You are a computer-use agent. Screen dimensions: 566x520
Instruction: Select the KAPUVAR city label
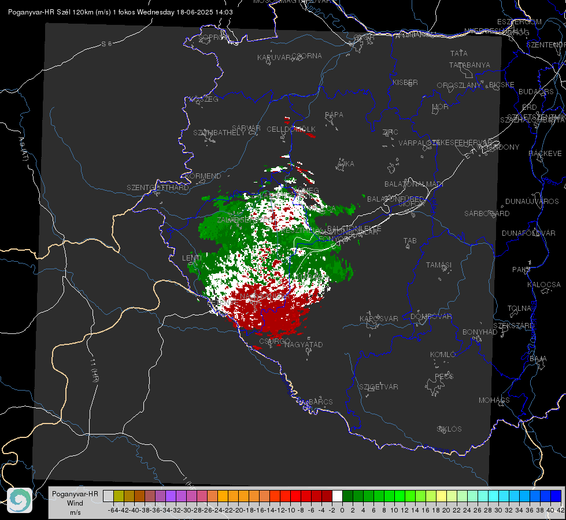point(275,57)
